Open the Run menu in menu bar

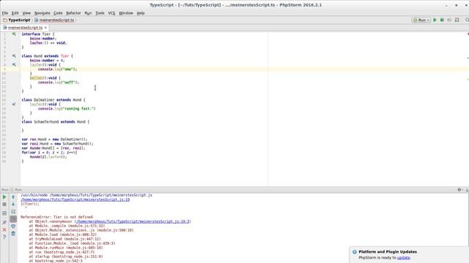pyautogui.click(x=88, y=13)
